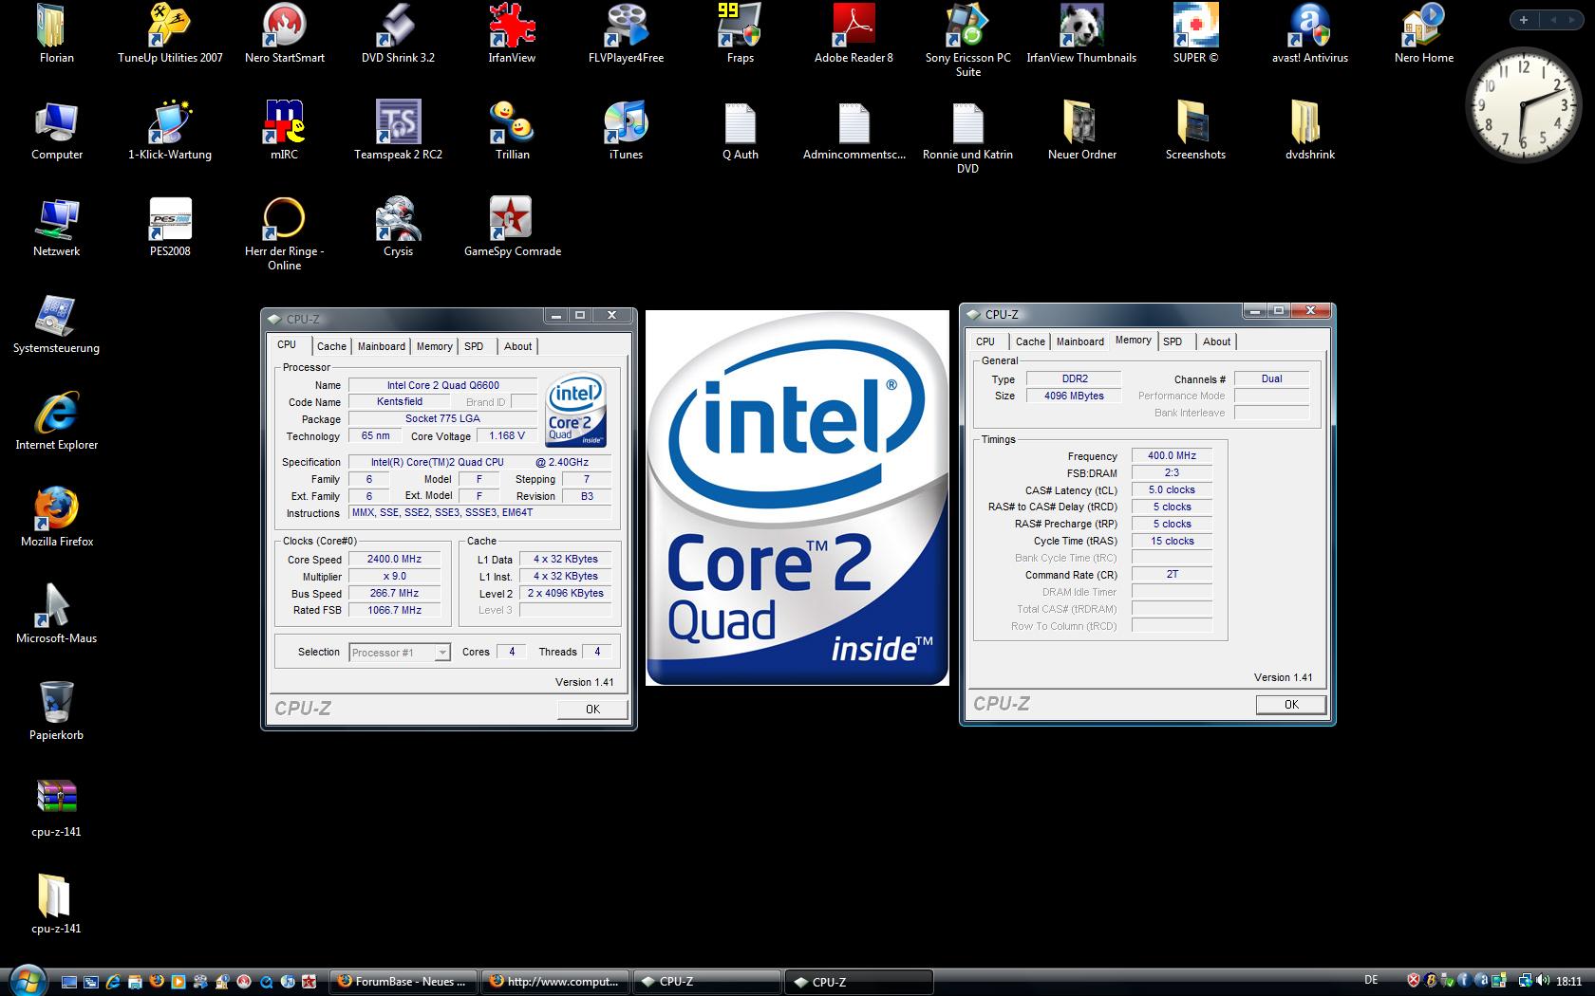This screenshot has width=1595, height=996.
Task: Launch QuickTime from the quick launch bar
Action: pos(266,982)
